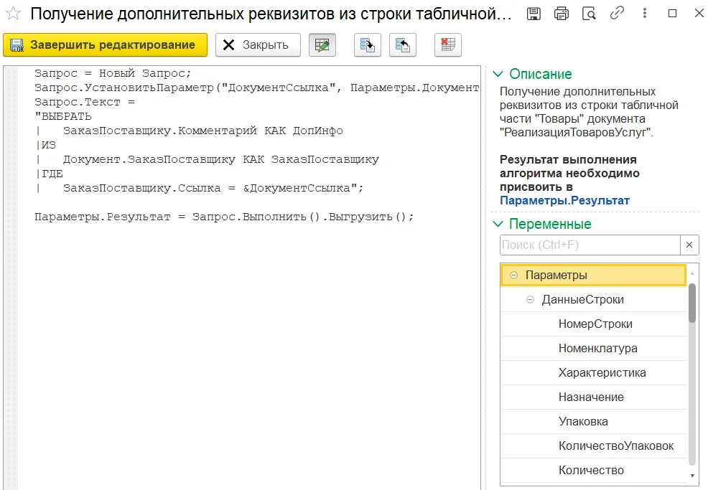
Task: Collapse the 'Параметры' tree node
Action: (513, 275)
